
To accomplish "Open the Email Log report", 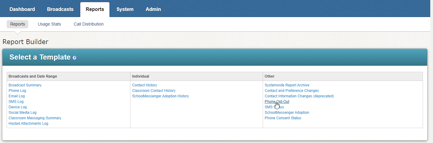I will click(17, 96).
